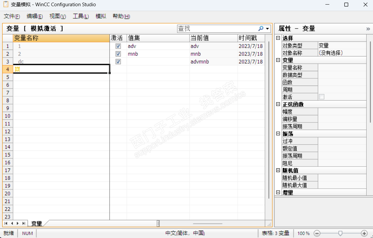Collapse the 振荡 property group
The height and width of the screenshot is (238, 373).
point(278,134)
